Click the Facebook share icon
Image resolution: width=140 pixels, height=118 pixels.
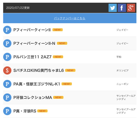pyautogui.click(x=122, y=8)
